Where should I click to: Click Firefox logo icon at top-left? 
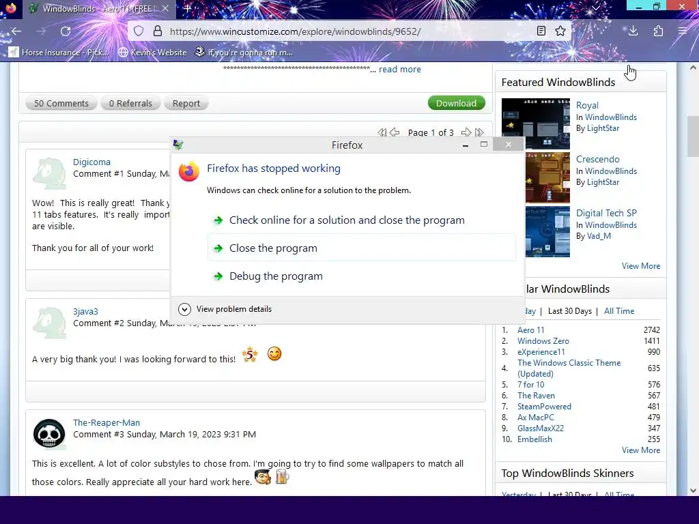click(11, 8)
